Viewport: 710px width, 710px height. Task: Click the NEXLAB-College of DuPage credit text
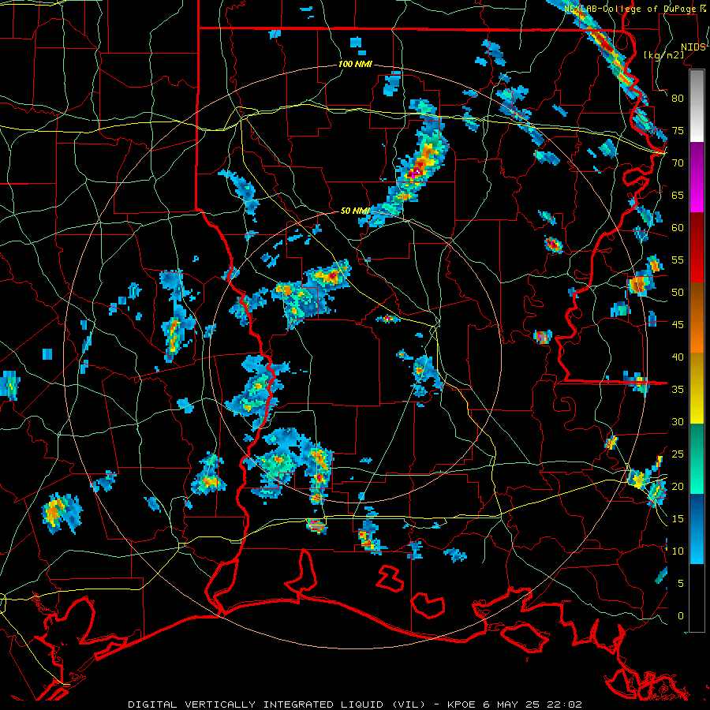(632, 9)
